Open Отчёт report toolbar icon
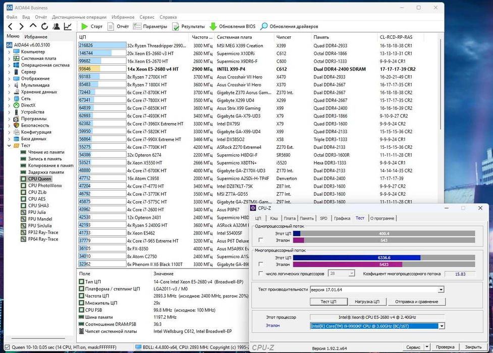The image size is (493, 353). [x=111, y=26]
